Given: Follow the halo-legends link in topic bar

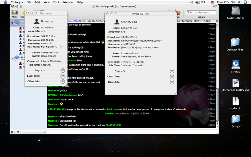Looking at the screenshot, I should 74,21.
